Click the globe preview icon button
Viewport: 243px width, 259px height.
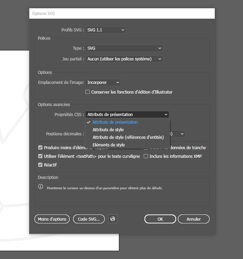tap(113, 219)
